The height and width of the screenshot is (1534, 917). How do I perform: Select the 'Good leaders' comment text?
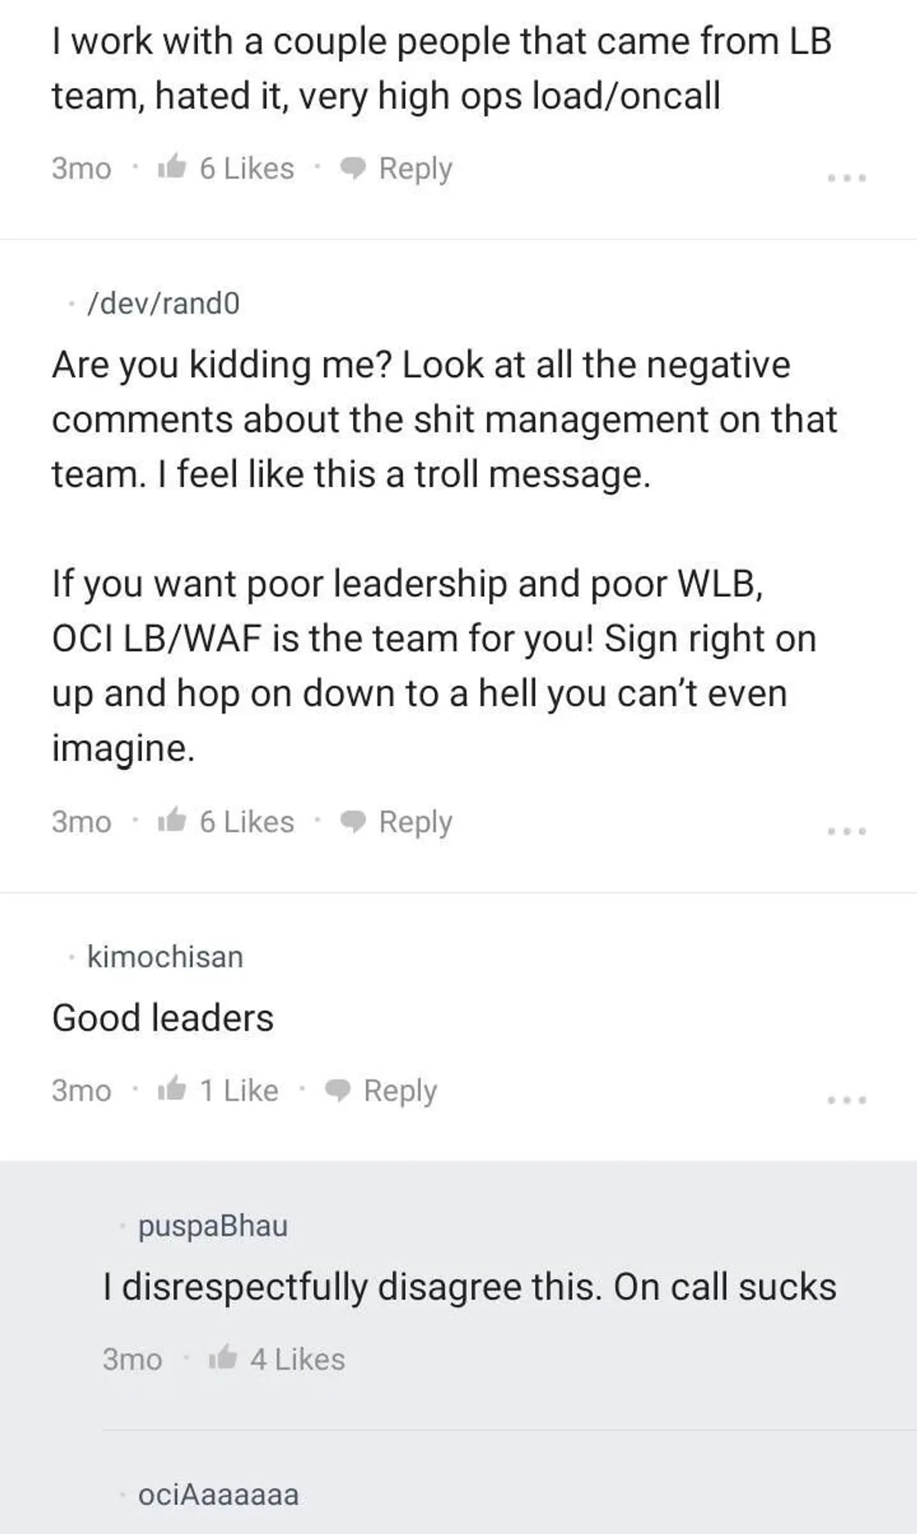click(163, 1018)
